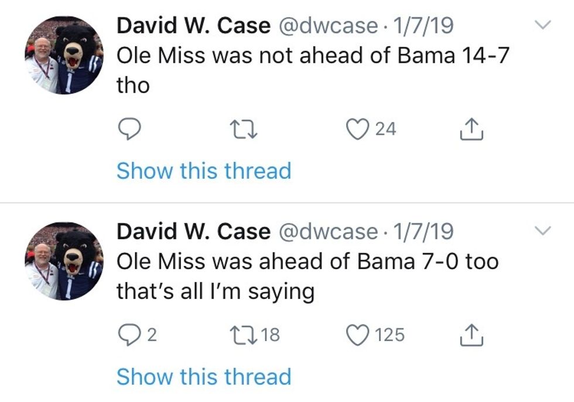Share the "Bama 14-7 tho" tweet
This screenshot has width=574, height=402.
point(471,129)
